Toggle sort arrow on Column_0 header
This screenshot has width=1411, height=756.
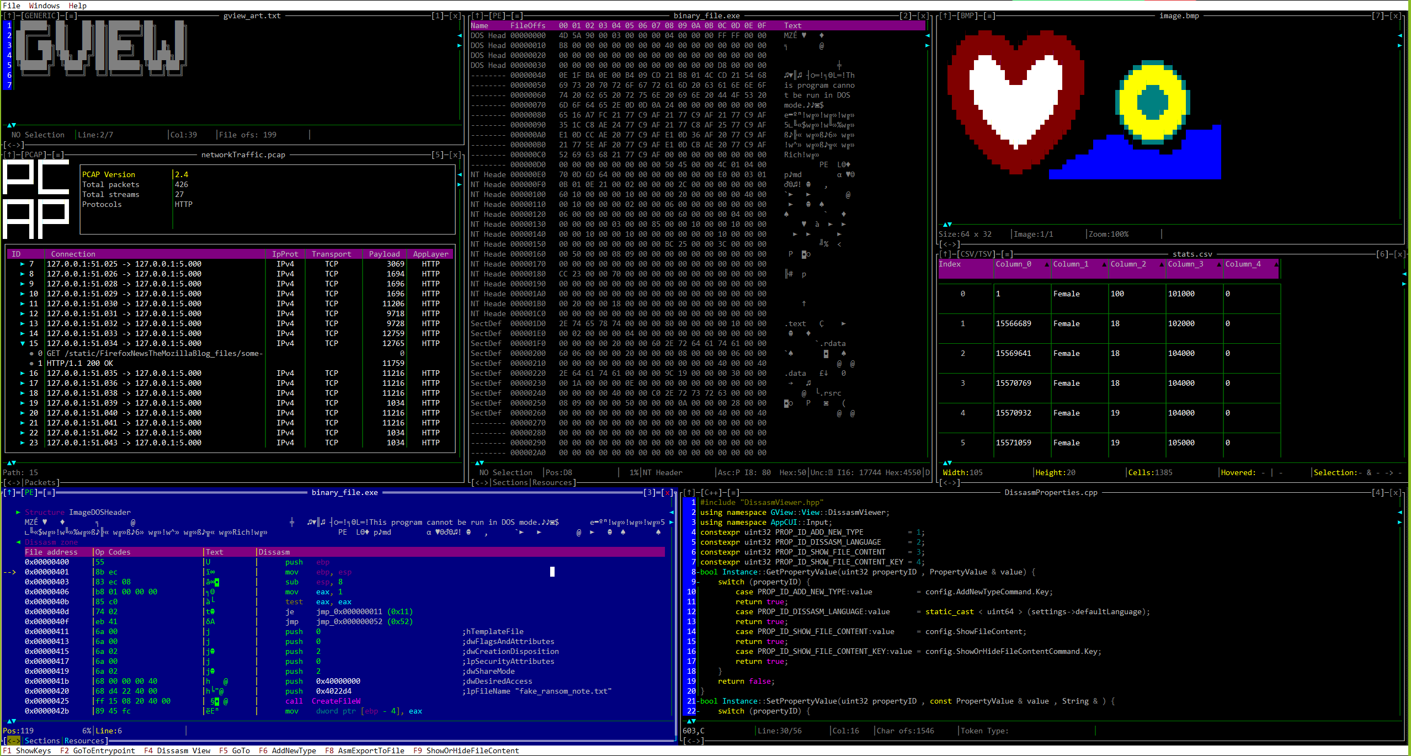[x=1047, y=264]
